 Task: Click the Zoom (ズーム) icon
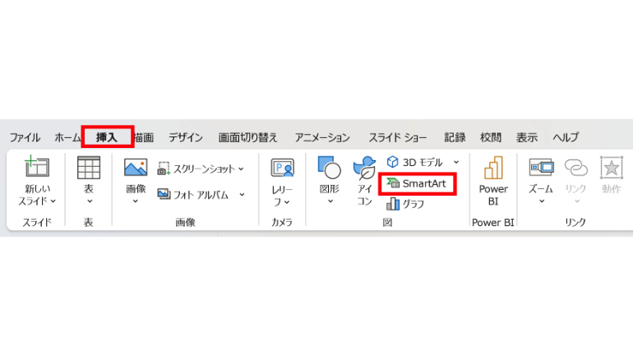click(541, 167)
